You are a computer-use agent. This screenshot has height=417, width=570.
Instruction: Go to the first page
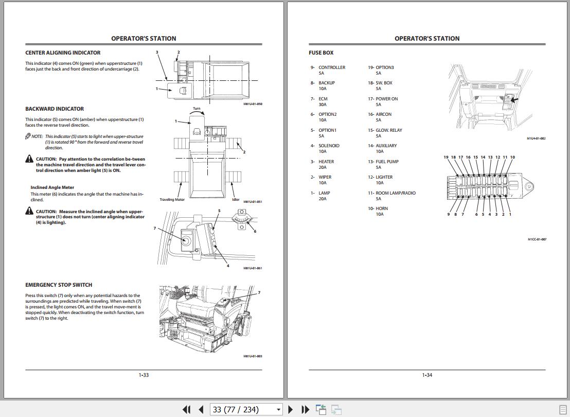(x=186, y=409)
